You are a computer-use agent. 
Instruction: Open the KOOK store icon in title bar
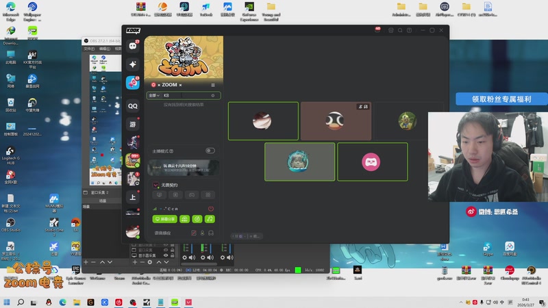click(390, 30)
